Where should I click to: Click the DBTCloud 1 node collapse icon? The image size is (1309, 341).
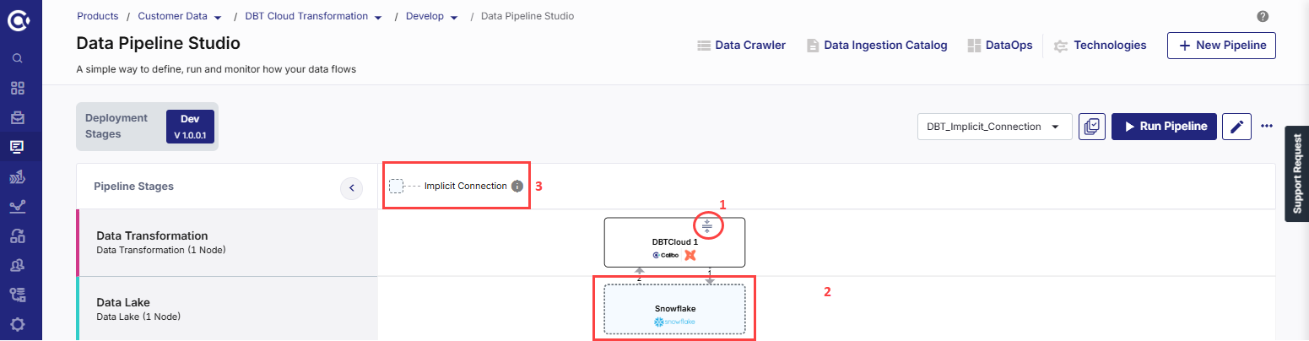707,225
